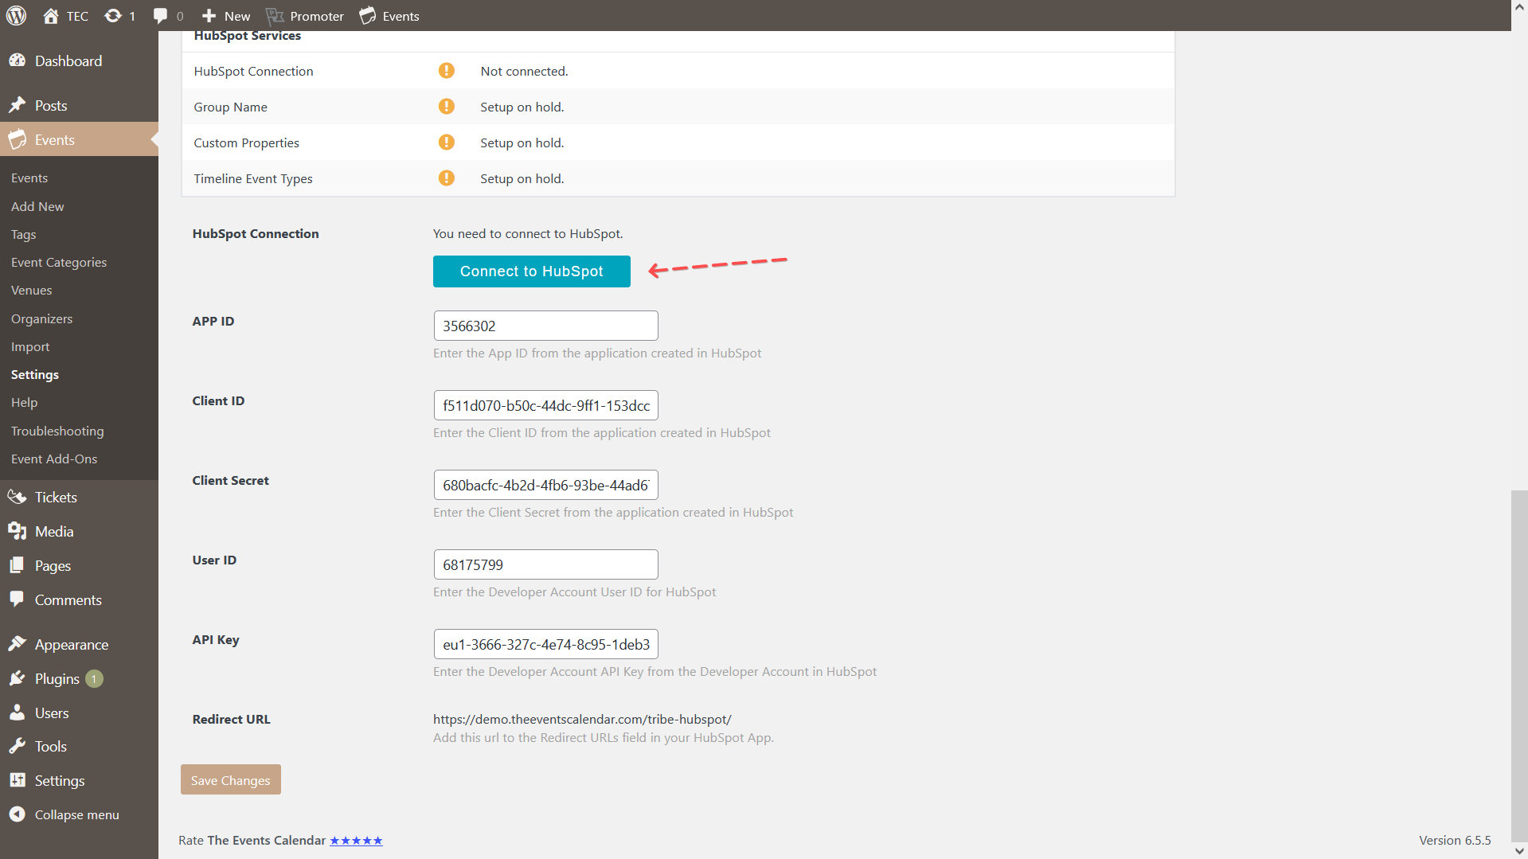
Task: Open the Appearance menu in sidebar
Action: point(71,644)
